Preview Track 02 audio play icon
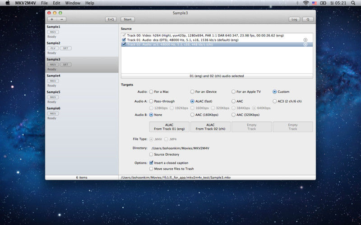This screenshot has height=225, width=361. pos(305,44)
